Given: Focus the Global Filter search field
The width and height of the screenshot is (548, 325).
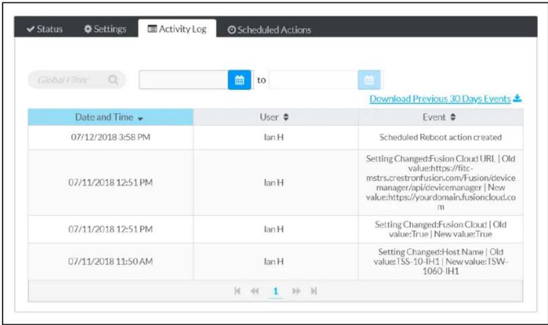Looking at the screenshot, I should [77, 80].
